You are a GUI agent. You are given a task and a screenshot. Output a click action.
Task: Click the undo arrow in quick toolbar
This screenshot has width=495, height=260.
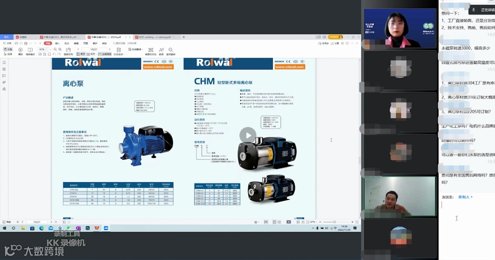click(31, 43)
